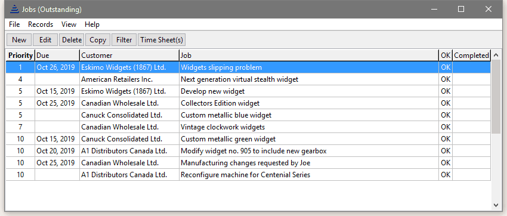The height and width of the screenshot is (216, 507).
Task: Select Collectors Edition widget job
Action: click(x=248, y=103)
